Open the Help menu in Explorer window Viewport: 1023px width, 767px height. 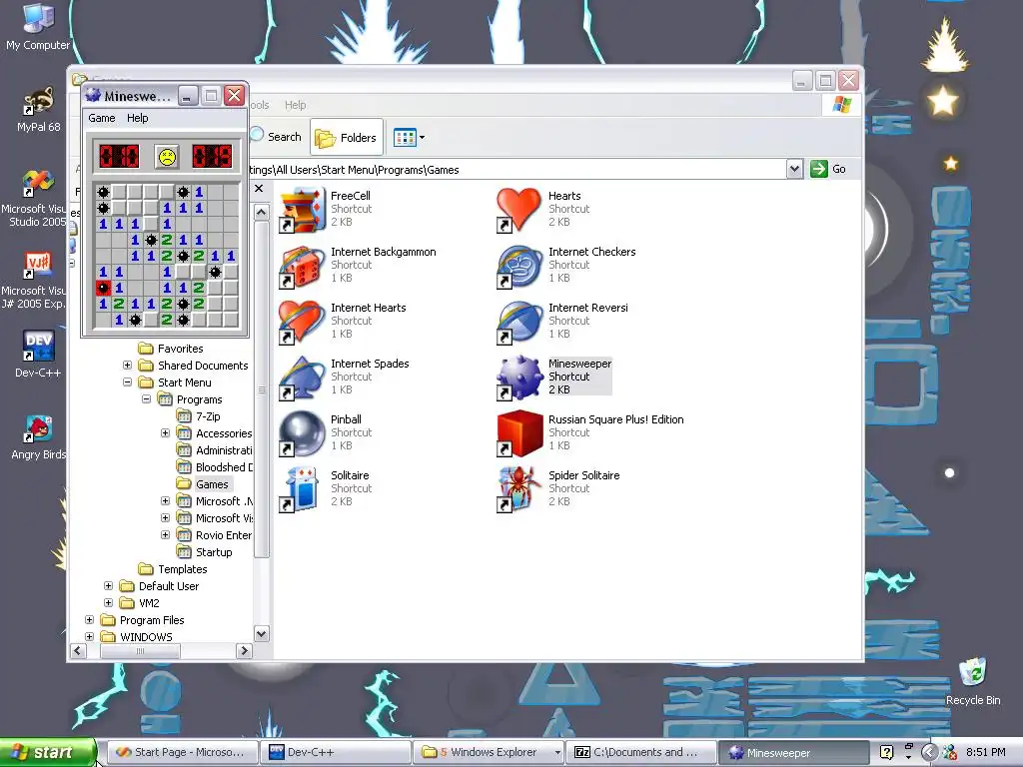[295, 105]
